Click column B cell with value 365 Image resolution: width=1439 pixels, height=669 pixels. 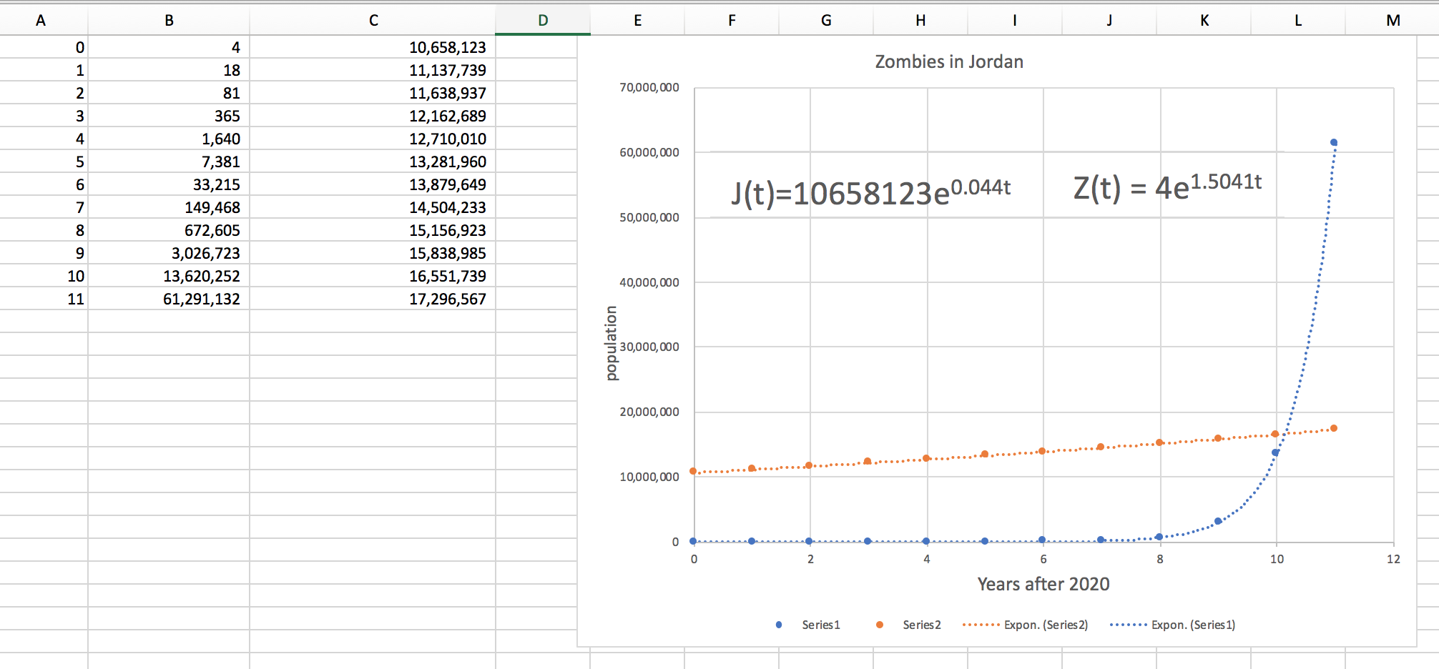(x=169, y=116)
